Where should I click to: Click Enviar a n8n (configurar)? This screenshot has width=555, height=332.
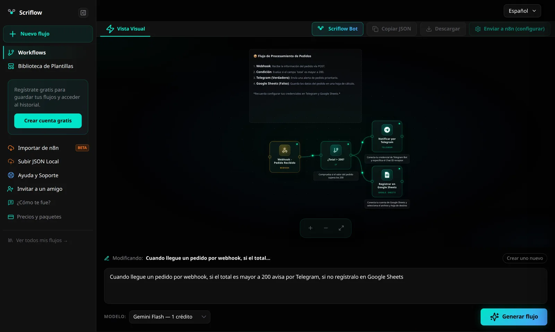(x=510, y=29)
